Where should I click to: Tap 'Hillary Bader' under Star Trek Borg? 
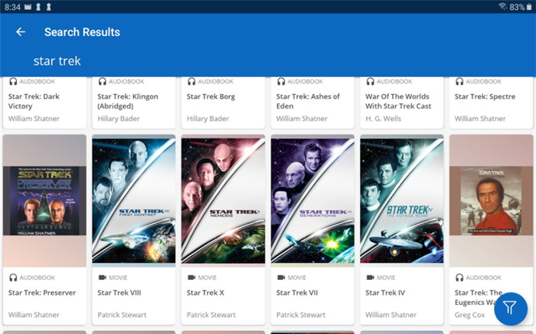click(208, 118)
